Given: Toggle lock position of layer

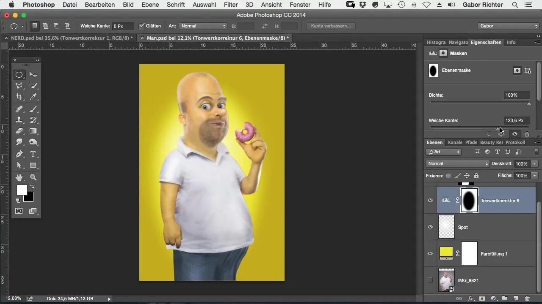Looking at the screenshot, I should click(x=467, y=176).
